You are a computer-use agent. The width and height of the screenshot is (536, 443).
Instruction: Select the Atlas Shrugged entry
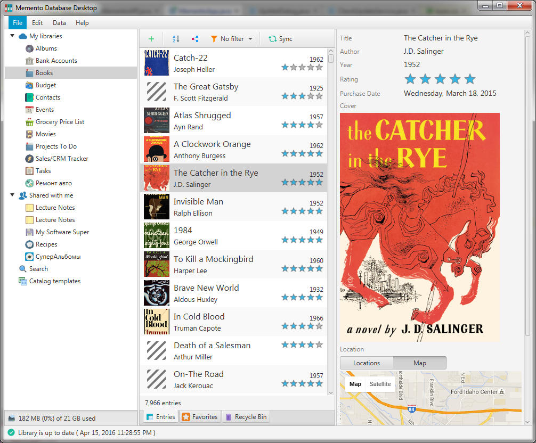click(233, 120)
